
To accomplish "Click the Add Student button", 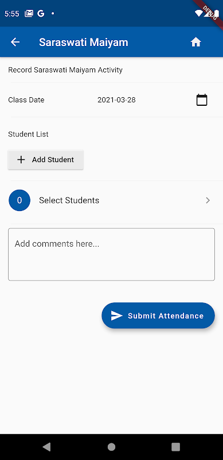I will pos(46,160).
